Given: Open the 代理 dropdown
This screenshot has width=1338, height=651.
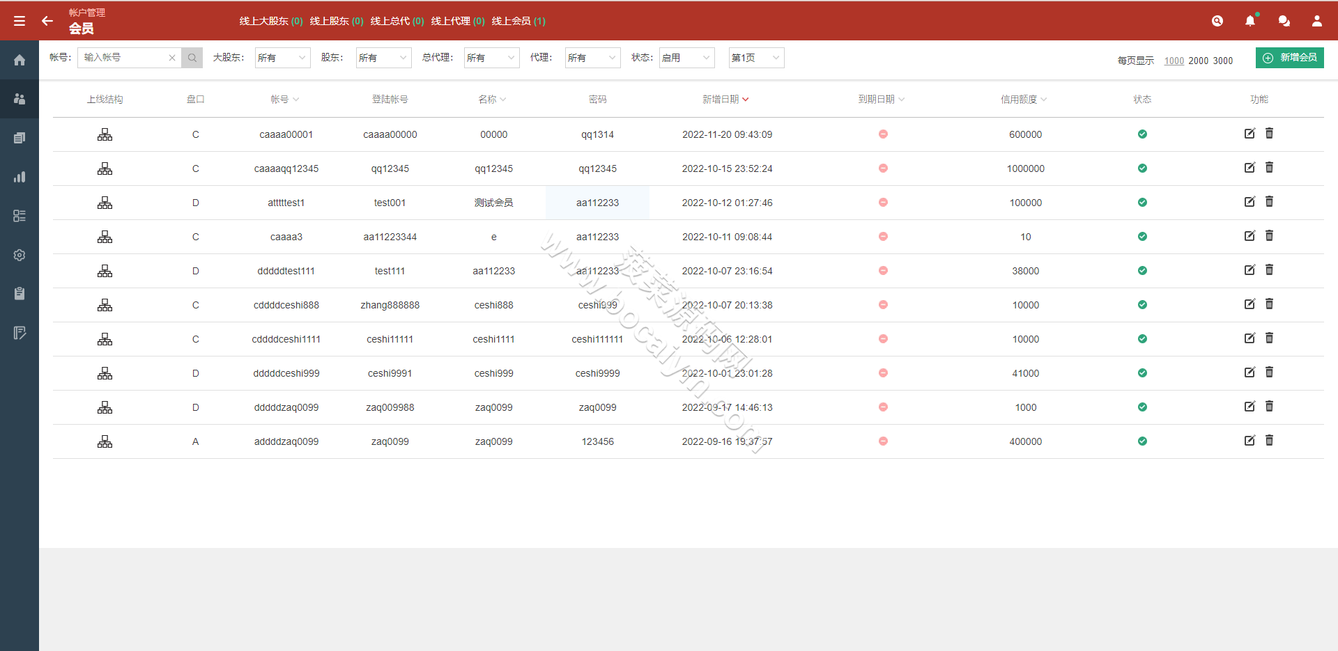Looking at the screenshot, I should point(592,58).
